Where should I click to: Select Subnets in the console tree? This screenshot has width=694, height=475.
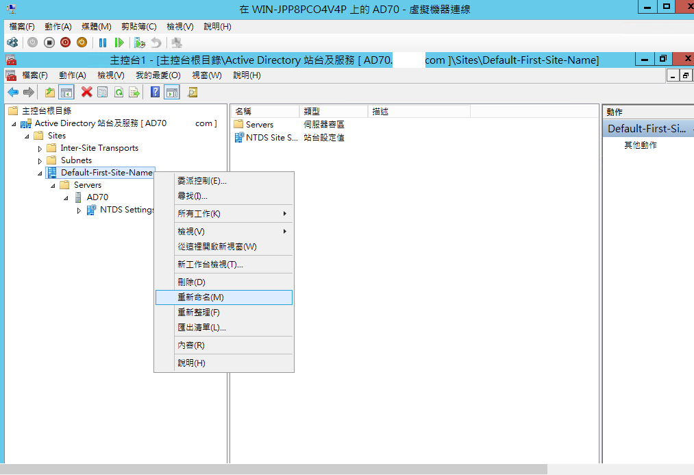tap(76, 160)
